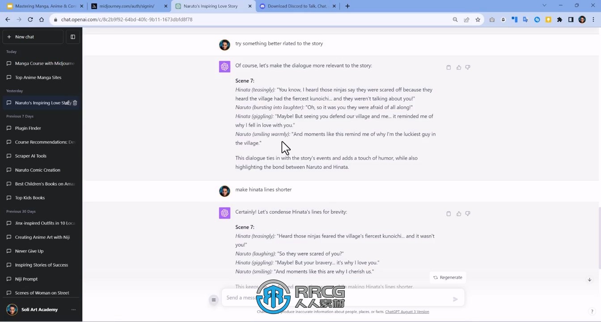Viewport: 601px width, 322px height.
Task: Open Manga Course with Midjourney chat
Action: [41, 64]
